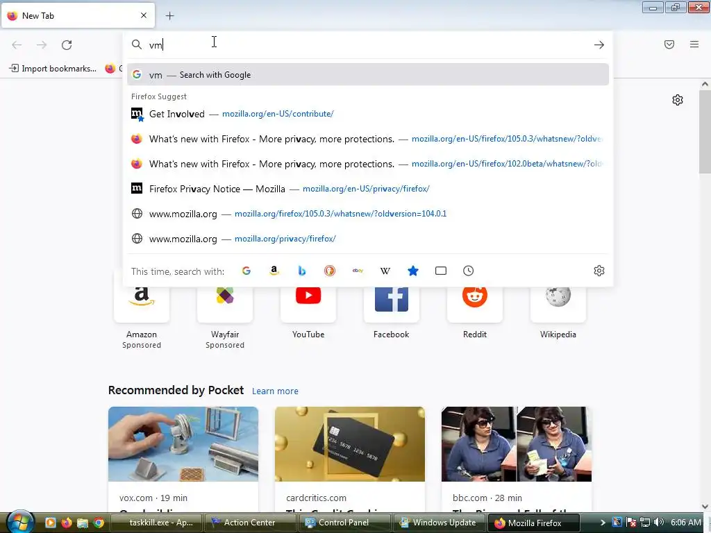
Task: Launch Firefox from quick launch bar
Action: [x=66, y=523]
